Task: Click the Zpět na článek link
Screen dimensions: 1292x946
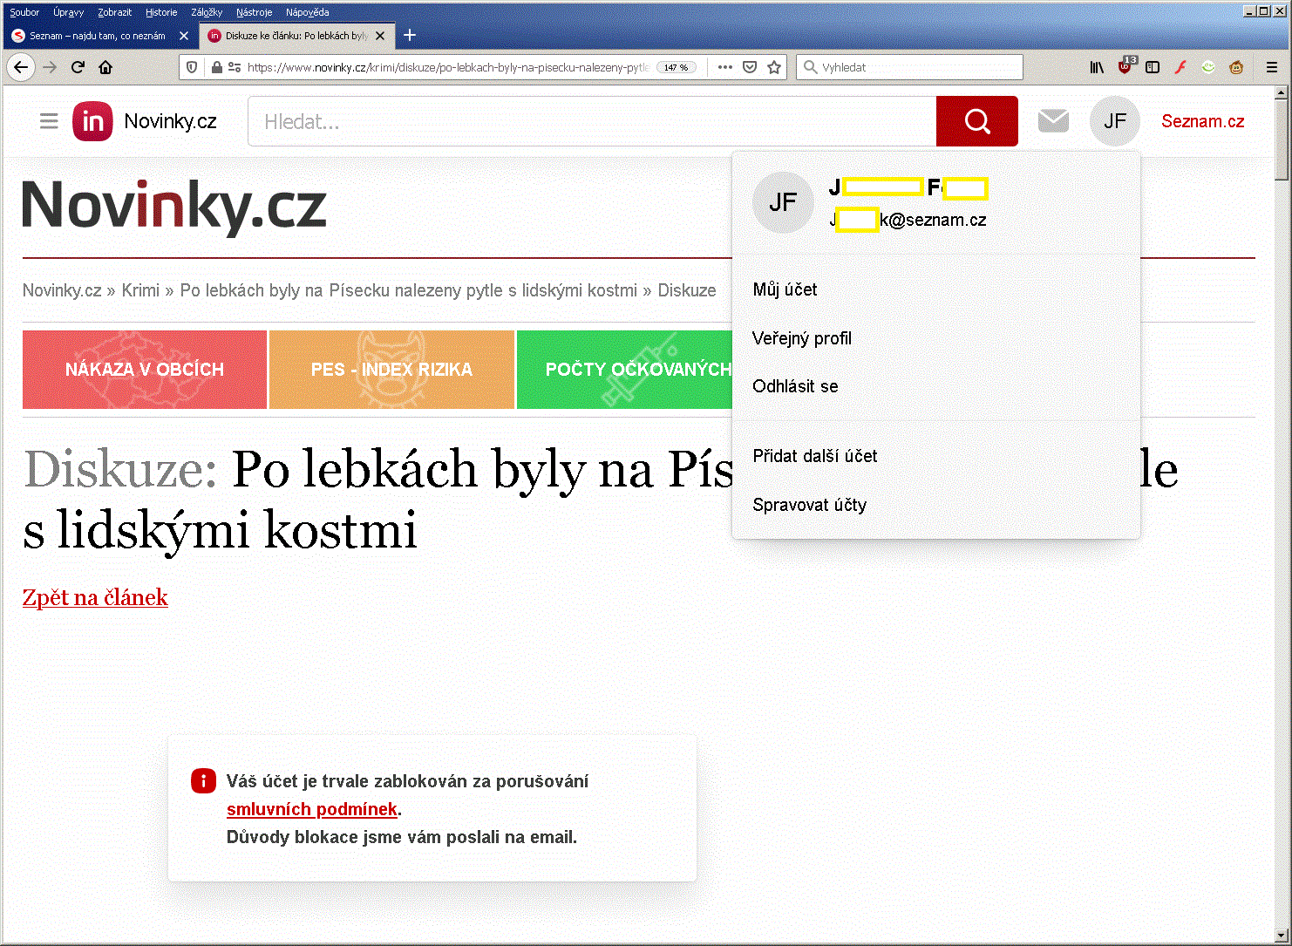Action: tap(95, 597)
